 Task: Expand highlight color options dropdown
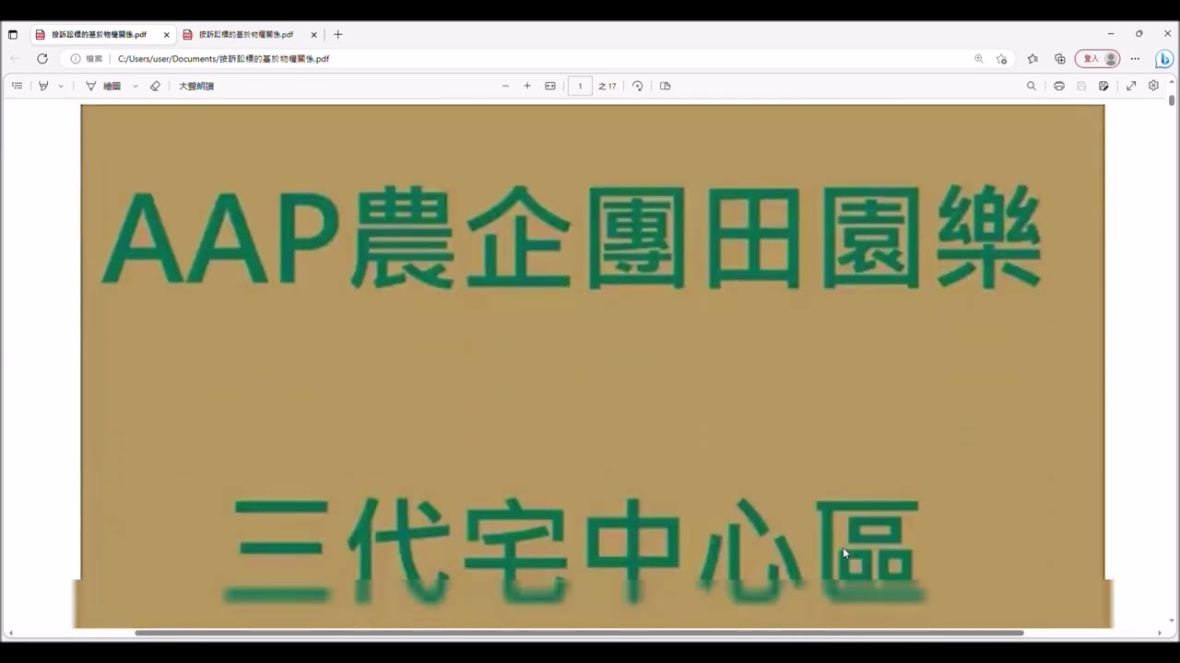[61, 86]
